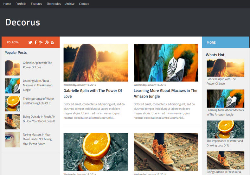Open Whats Hot link Learning More About Macaws
The image size is (250, 175).
[225, 112]
